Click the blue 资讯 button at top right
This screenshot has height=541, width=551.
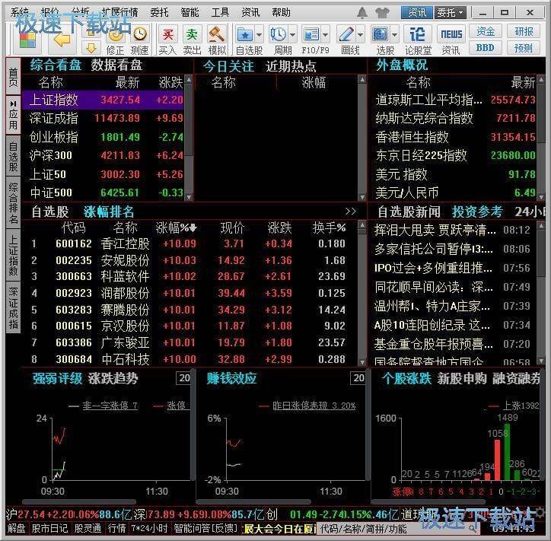417,13
